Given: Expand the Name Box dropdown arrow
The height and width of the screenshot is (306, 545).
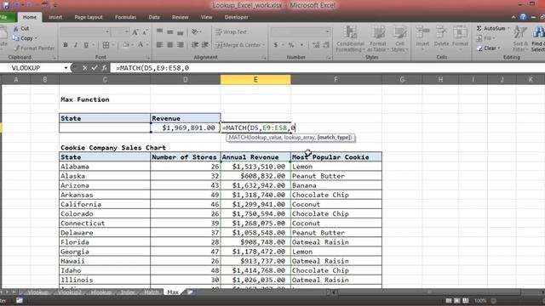Looking at the screenshot, I should click(66, 68).
